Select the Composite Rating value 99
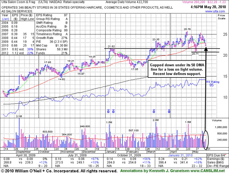The width and height of the screenshot is (229, 174). point(66,30)
